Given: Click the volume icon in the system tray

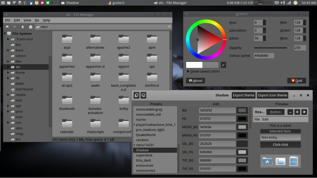Looking at the screenshot, I should [283, 3].
